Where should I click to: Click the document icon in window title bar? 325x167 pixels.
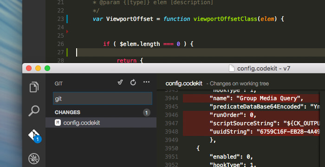pyautogui.click(x=232, y=68)
